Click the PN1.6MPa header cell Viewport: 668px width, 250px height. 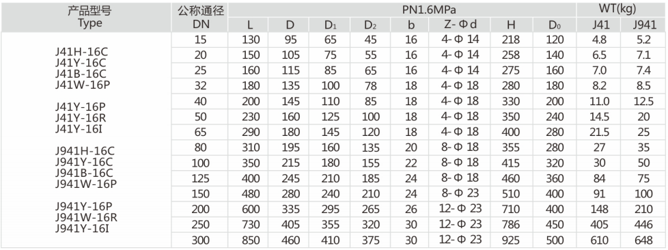[402, 10]
